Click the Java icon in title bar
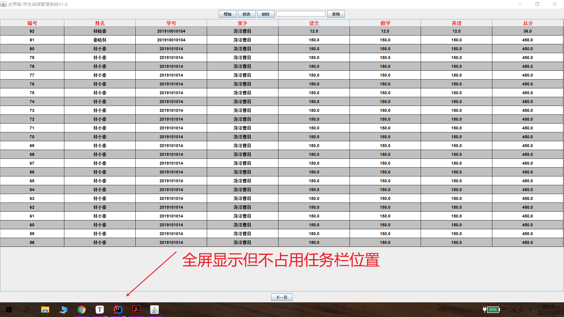564x317 pixels. 4,4
